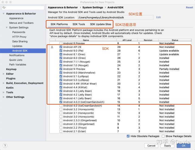195x150 pixels.
Task: Uncheck Android 9.0 (Pie) checkbox
Action: pos(61,50)
